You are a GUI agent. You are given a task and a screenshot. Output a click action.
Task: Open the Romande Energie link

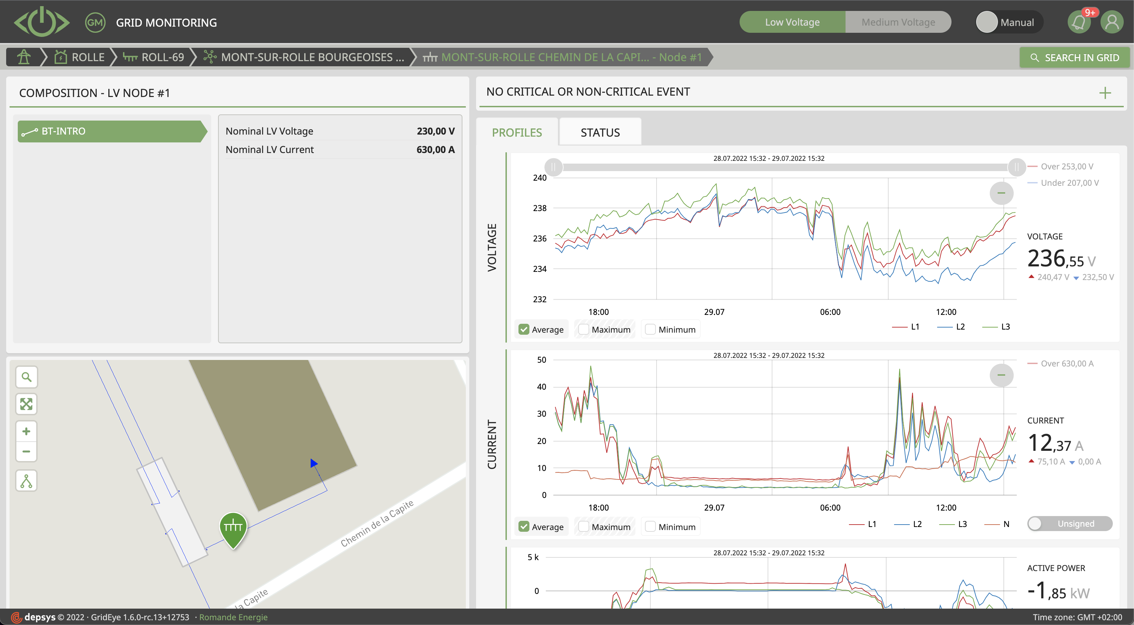point(233,617)
